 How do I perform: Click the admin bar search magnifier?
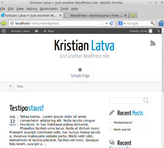coord(158,31)
